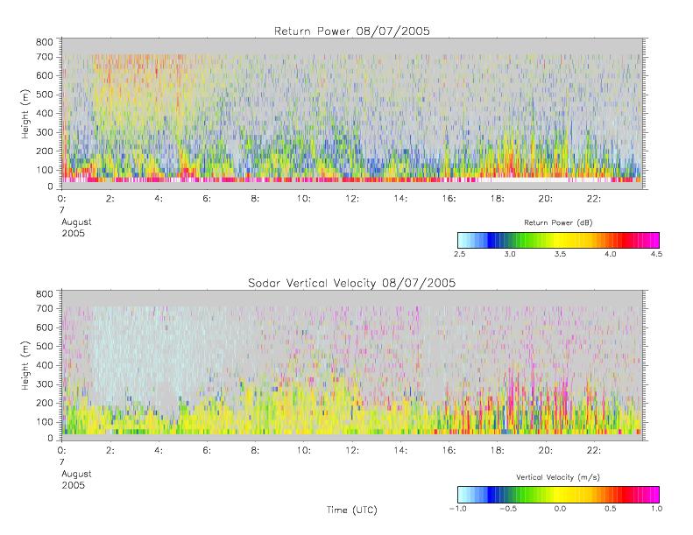
Task: Click the '12:' time tick under Return Power plot
Action: click(x=352, y=199)
